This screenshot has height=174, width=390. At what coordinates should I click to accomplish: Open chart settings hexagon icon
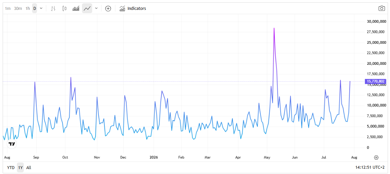click(x=376, y=158)
